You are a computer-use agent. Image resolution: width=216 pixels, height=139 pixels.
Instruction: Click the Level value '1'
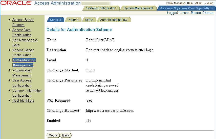coord(87,60)
